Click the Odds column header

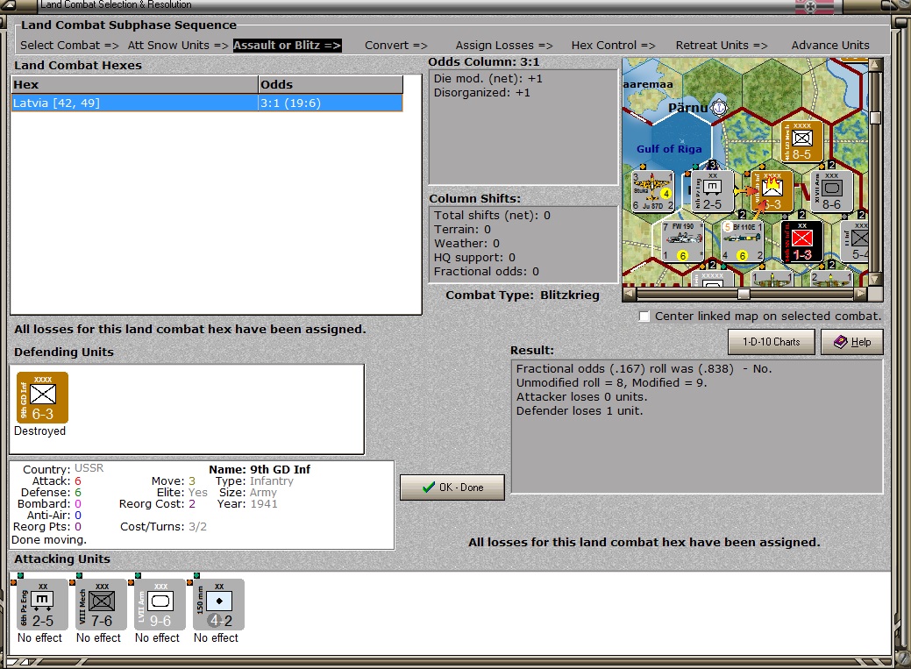point(330,84)
